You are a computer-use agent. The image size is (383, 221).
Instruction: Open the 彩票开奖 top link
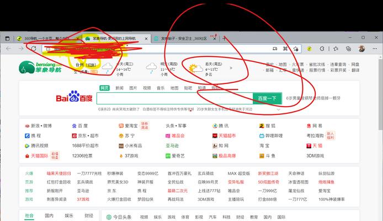pyautogui.click(x=338, y=70)
